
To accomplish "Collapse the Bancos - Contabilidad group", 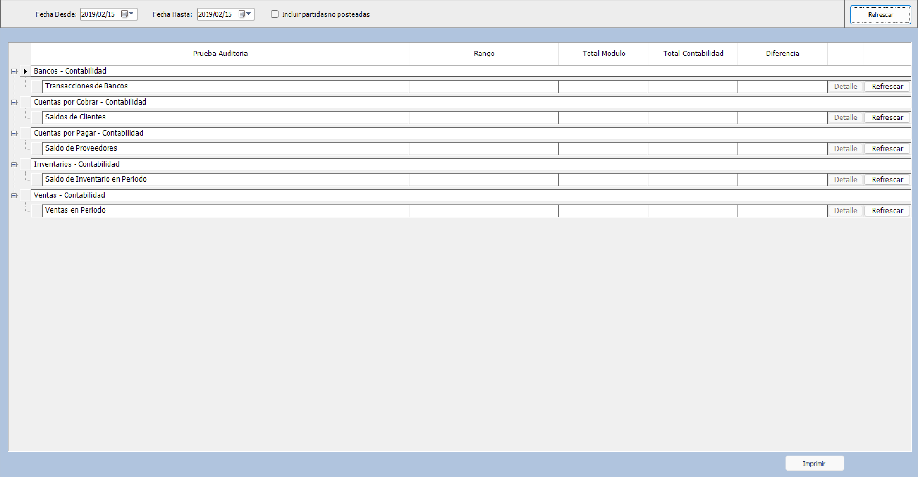I will (14, 71).
